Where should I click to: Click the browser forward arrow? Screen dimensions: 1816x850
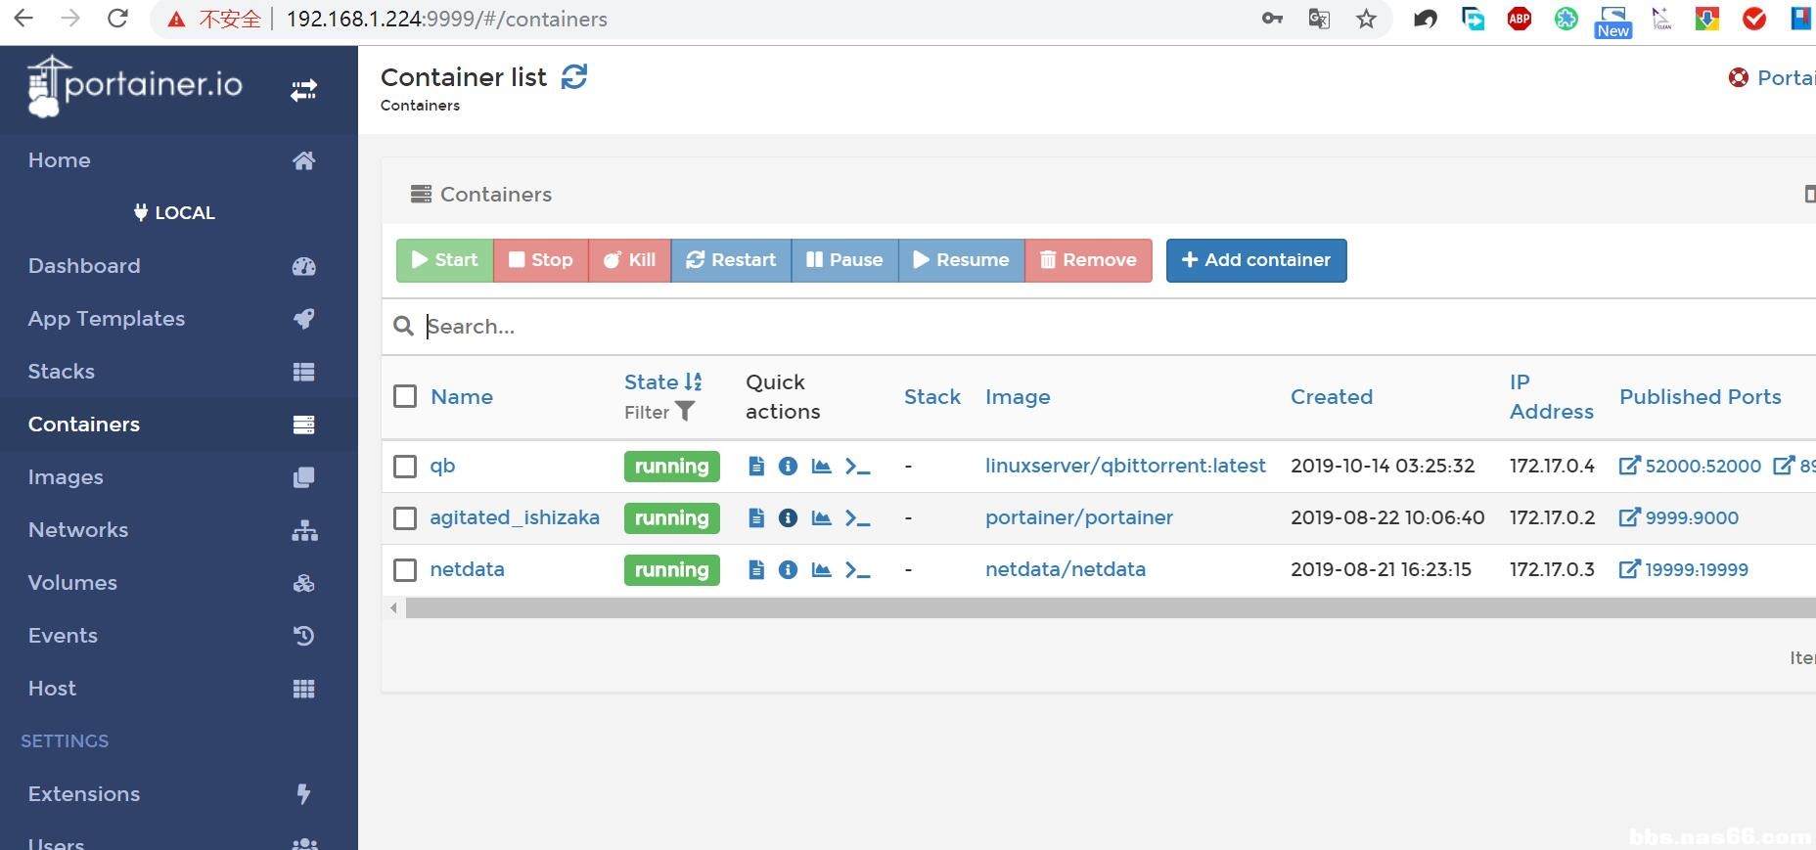coord(70,19)
